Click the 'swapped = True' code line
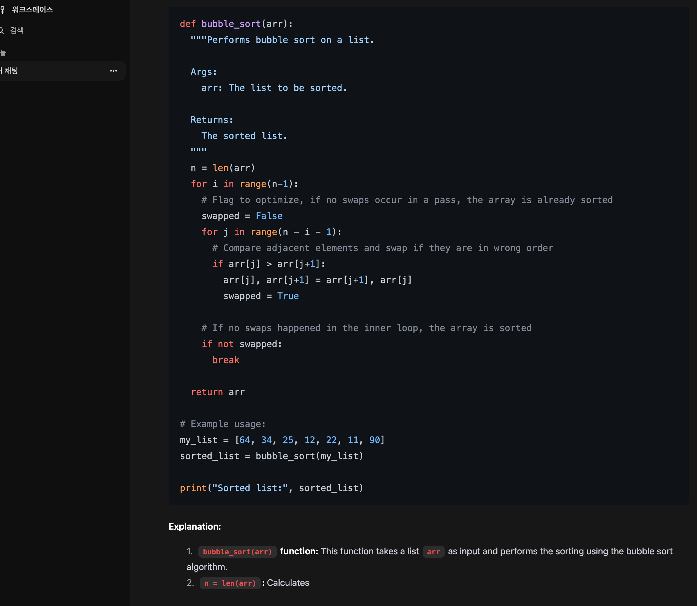Viewport: 697px width, 606px height. [x=261, y=296]
